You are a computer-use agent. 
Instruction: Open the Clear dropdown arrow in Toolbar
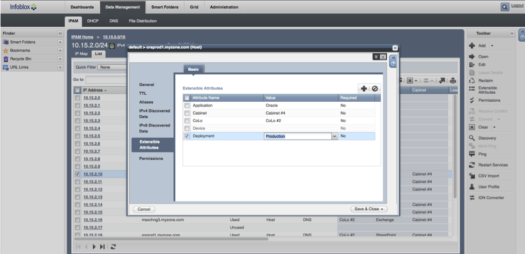tap(494, 127)
